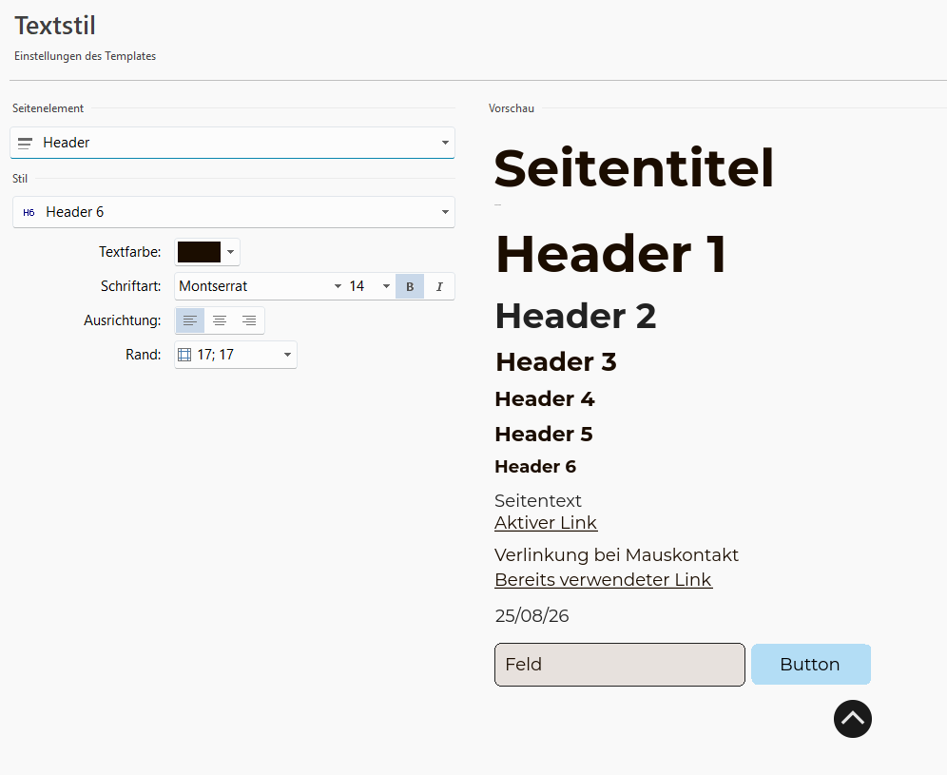The image size is (947, 775).
Task: Click the Header 4 preview heading
Action: click(544, 398)
